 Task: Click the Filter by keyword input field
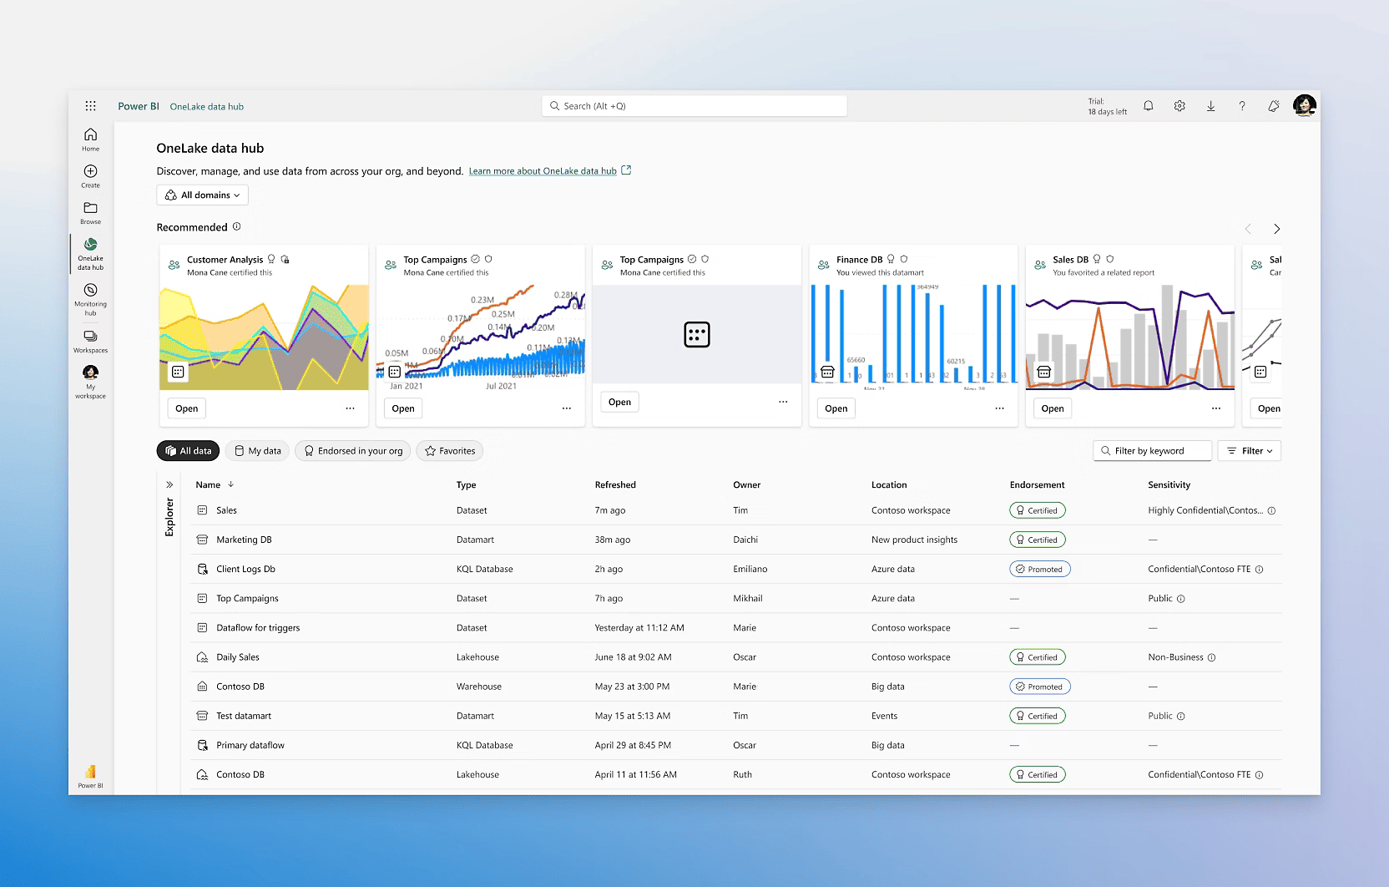1152,450
